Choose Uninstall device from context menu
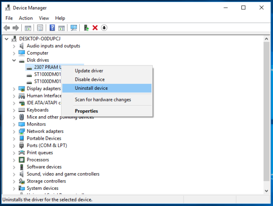The image size is (273, 206). (x=91, y=88)
